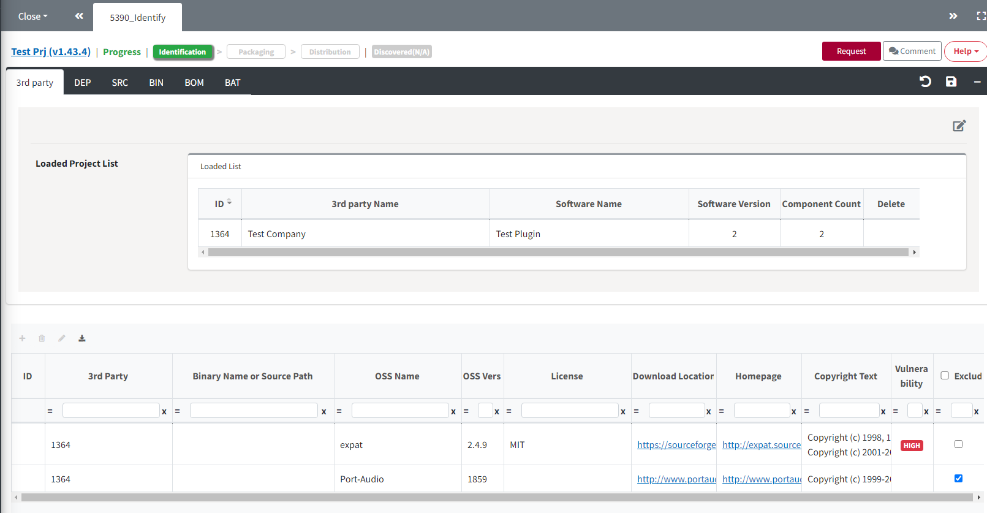Click the Discovered(N/A) badge
The height and width of the screenshot is (513, 987).
402,52
